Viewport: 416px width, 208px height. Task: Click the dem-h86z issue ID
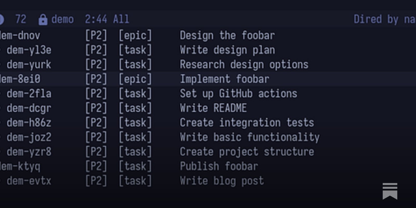[29, 123]
